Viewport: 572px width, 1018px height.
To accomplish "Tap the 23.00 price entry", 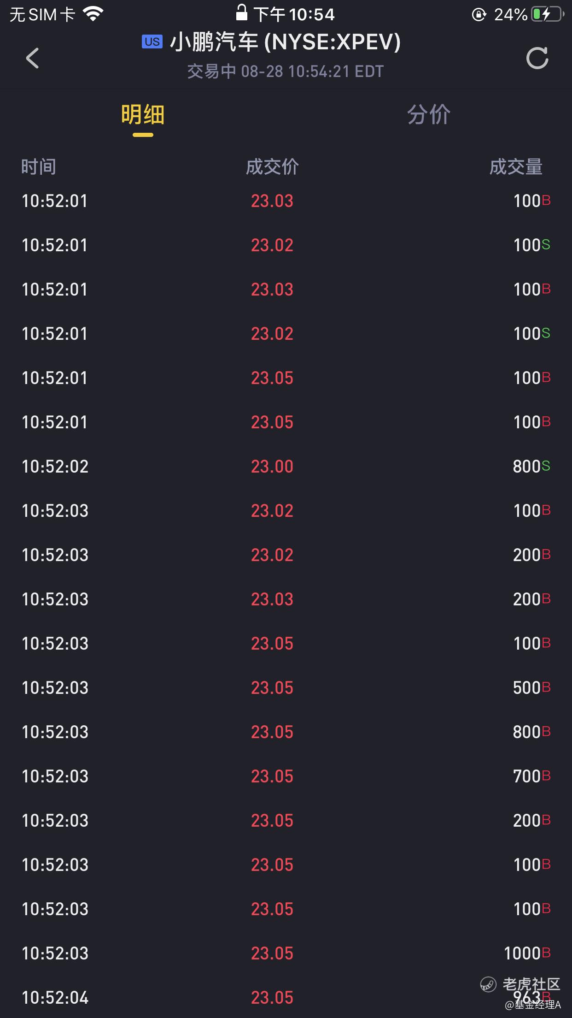I will (272, 466).
